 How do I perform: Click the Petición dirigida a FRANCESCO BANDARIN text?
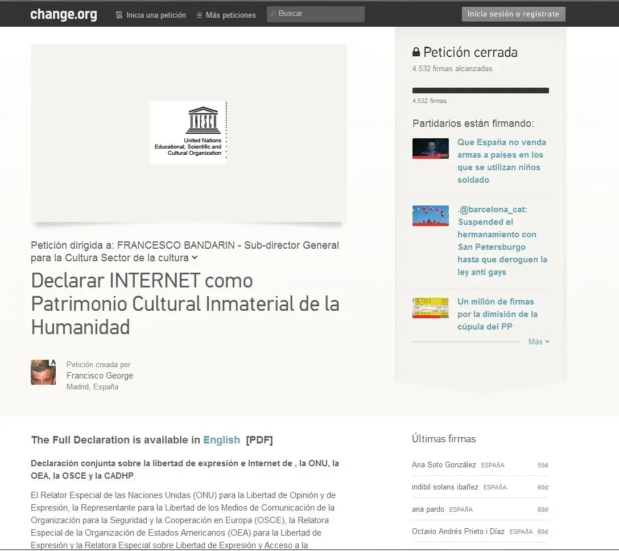coord(185,252)
